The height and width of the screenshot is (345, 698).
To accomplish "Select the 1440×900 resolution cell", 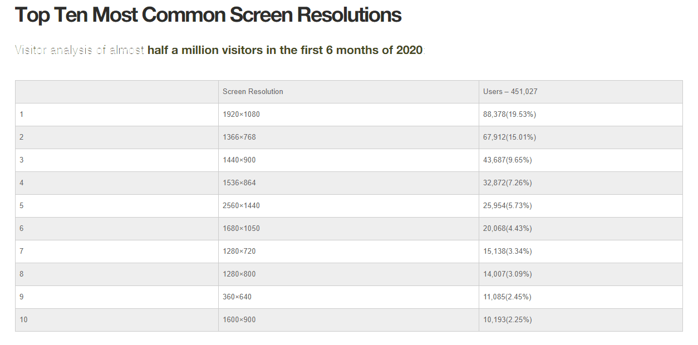I will click(x=348, y=160).
